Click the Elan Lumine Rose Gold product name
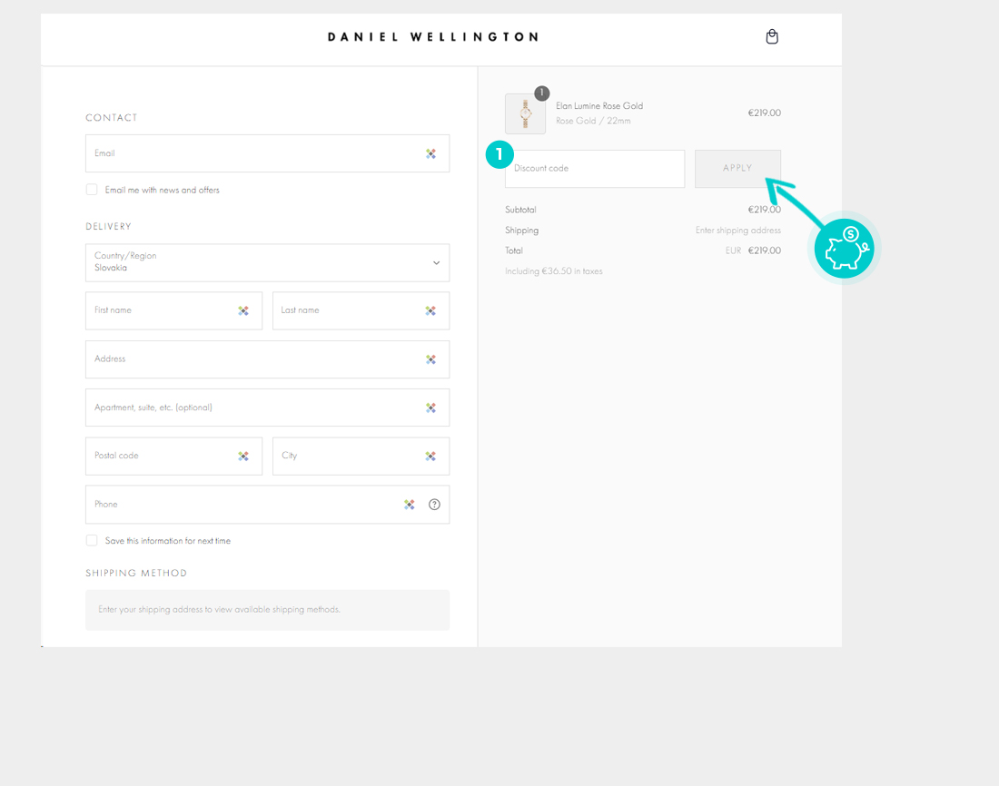Viewport: 999px width, 786px height. pos(599,105)
